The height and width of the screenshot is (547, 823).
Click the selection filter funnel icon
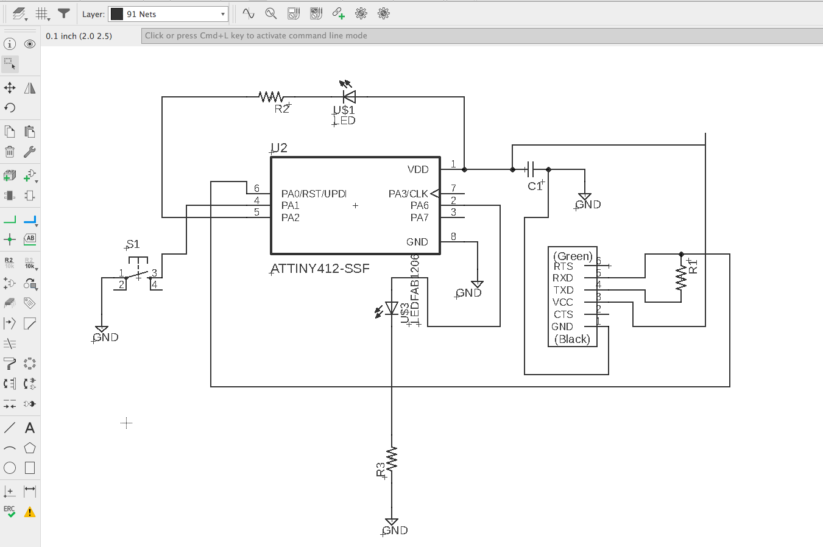(63, 13)
